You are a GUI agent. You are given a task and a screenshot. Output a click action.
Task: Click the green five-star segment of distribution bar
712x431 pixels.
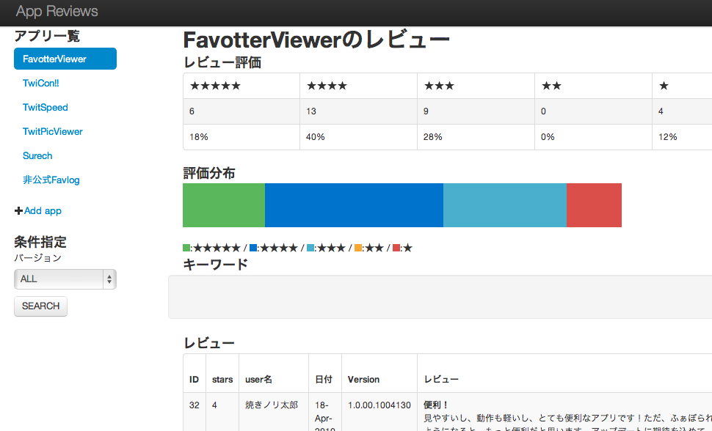point(224,205)
